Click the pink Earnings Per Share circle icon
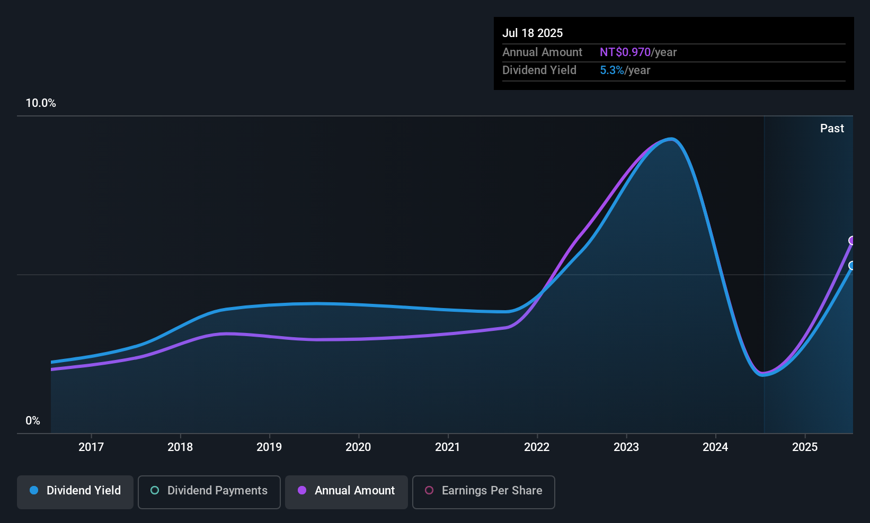Image resolution: width=870 pixels, height=523 pixels. pyautogui.click(x=429, y=491)
